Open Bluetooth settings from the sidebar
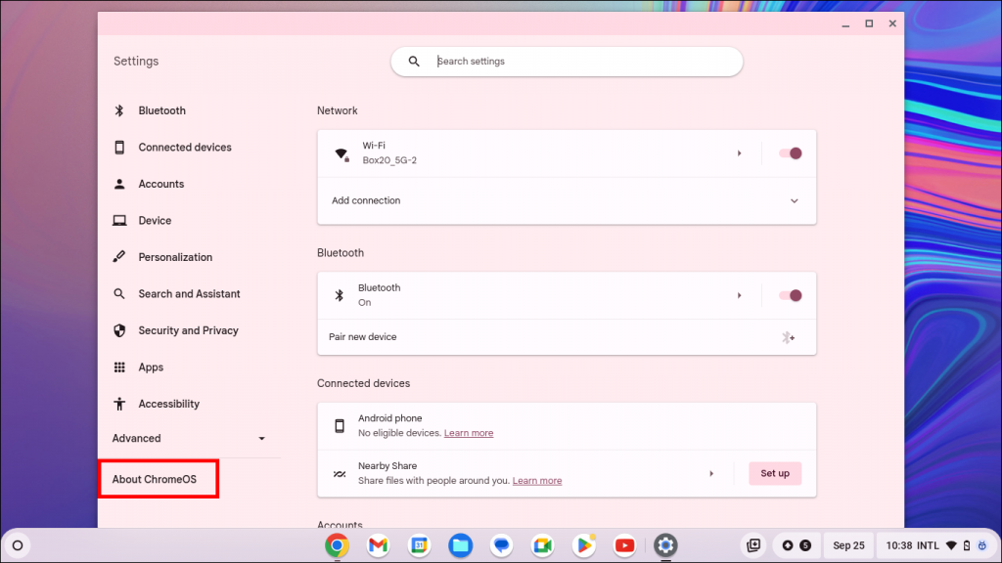Viewport: 1002px width, 563px height. (162, 110)
